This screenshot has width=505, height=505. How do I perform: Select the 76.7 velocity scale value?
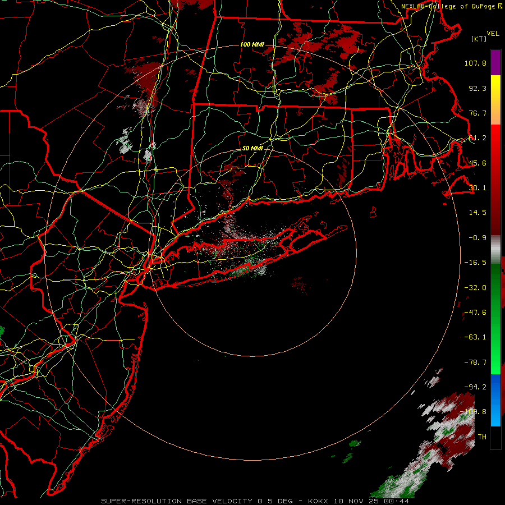click(x=478, y=113)
